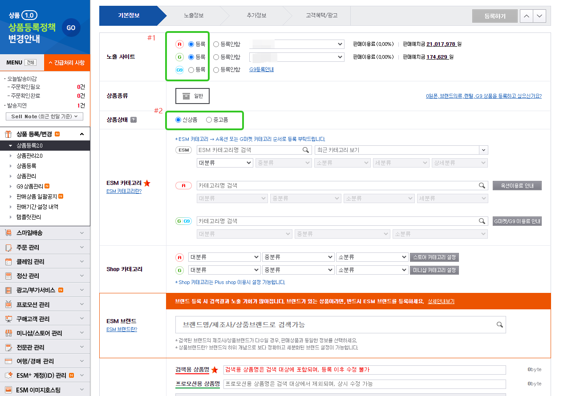Click the magnifier icon in ESM 카테고리명 검색

click(305, 150)
